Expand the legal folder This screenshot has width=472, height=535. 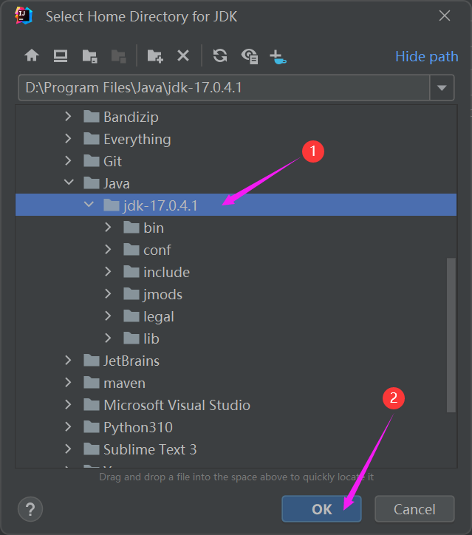108,316
